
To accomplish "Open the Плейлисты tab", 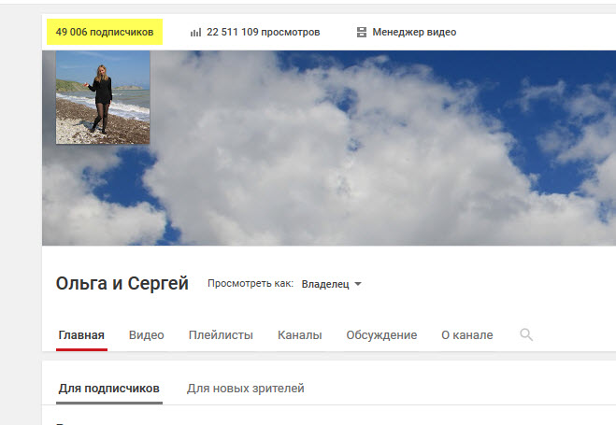I will click(x=221, y=335).
